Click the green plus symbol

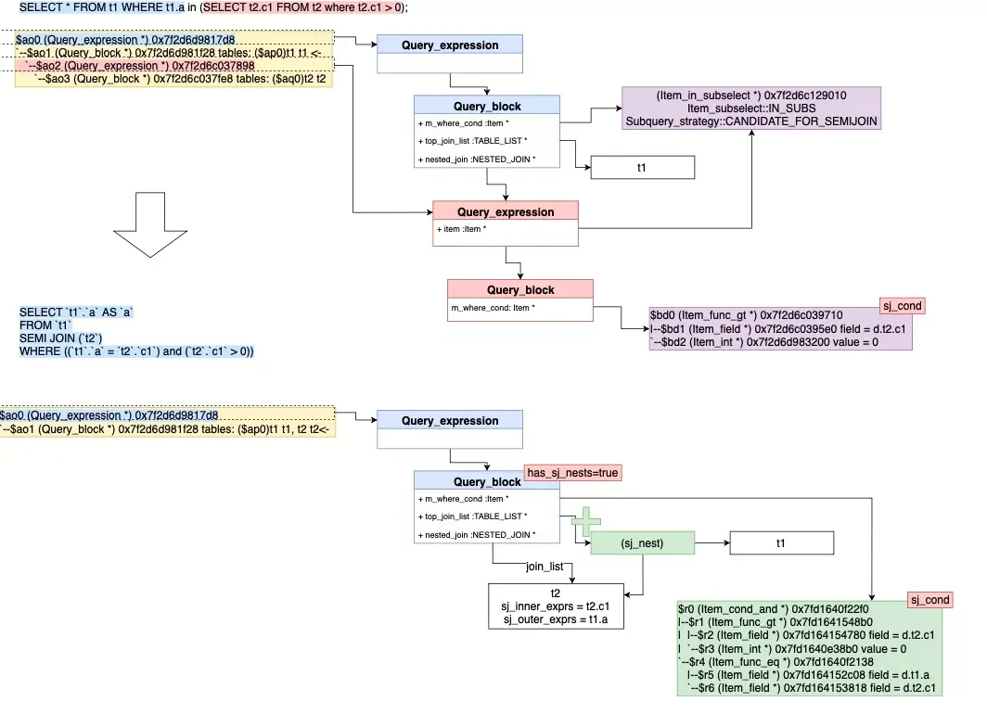point(586,521)
